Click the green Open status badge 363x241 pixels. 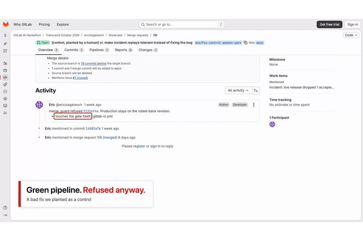[x=43, y=43]
